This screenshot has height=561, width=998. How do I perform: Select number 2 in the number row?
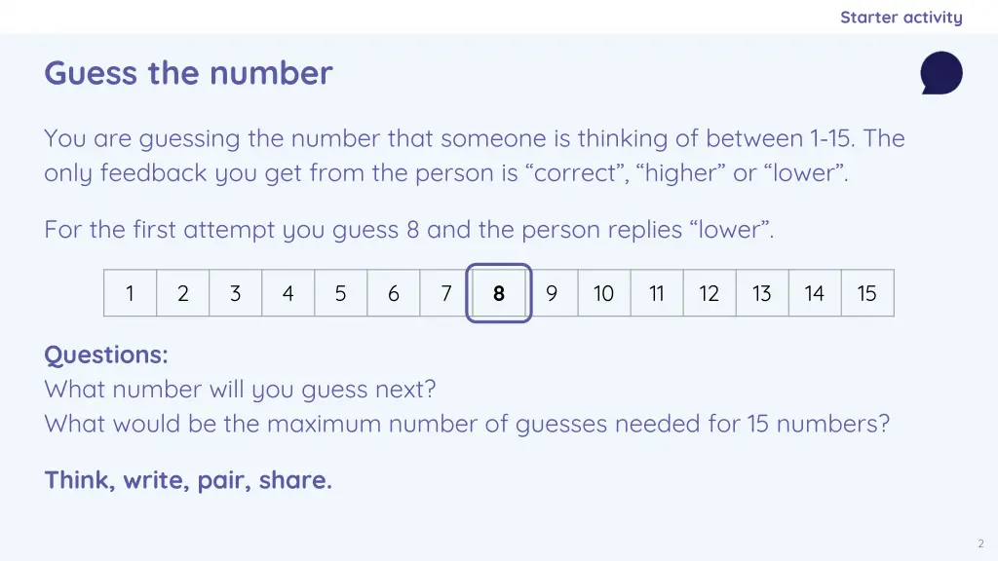tap(182, 293)
